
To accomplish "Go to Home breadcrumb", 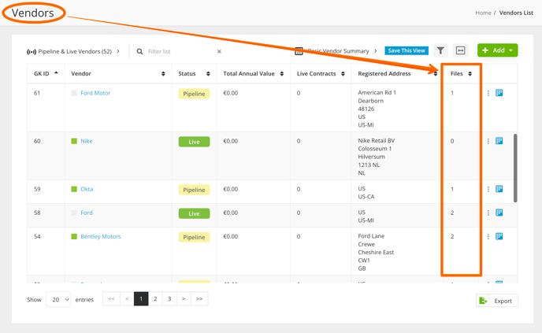I will 483,13.
